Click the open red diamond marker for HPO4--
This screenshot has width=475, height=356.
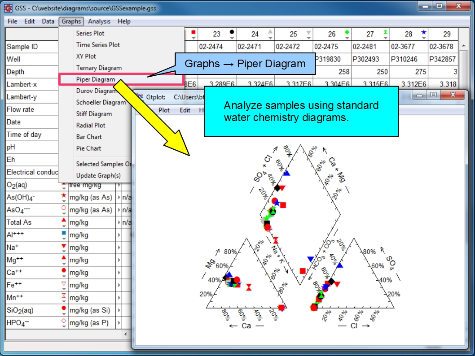click(64, 321)
